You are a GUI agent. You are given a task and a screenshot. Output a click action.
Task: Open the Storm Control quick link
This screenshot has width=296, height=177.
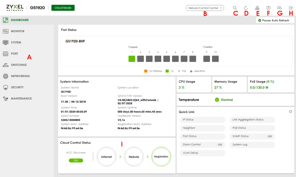[202, 145]
